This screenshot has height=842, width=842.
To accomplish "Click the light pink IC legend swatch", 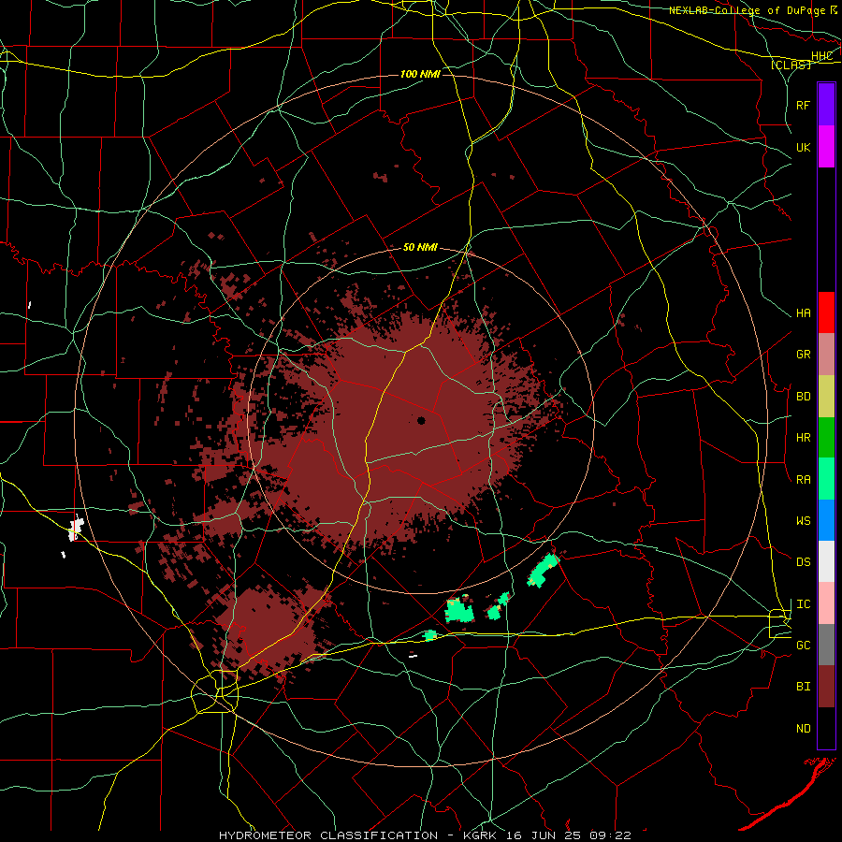I will (x=826, y=603).
